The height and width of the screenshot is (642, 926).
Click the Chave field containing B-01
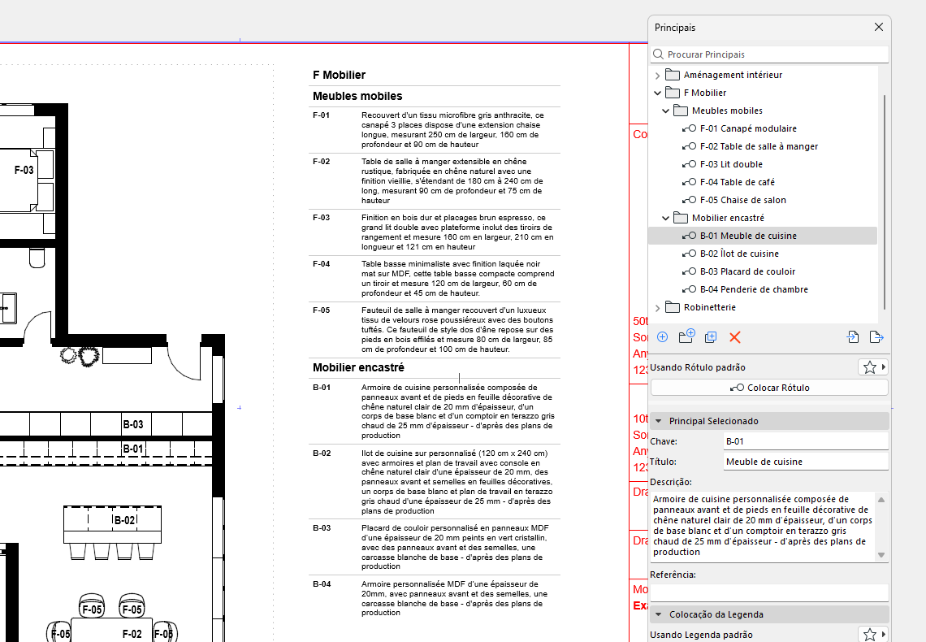[x=806, y=441]
